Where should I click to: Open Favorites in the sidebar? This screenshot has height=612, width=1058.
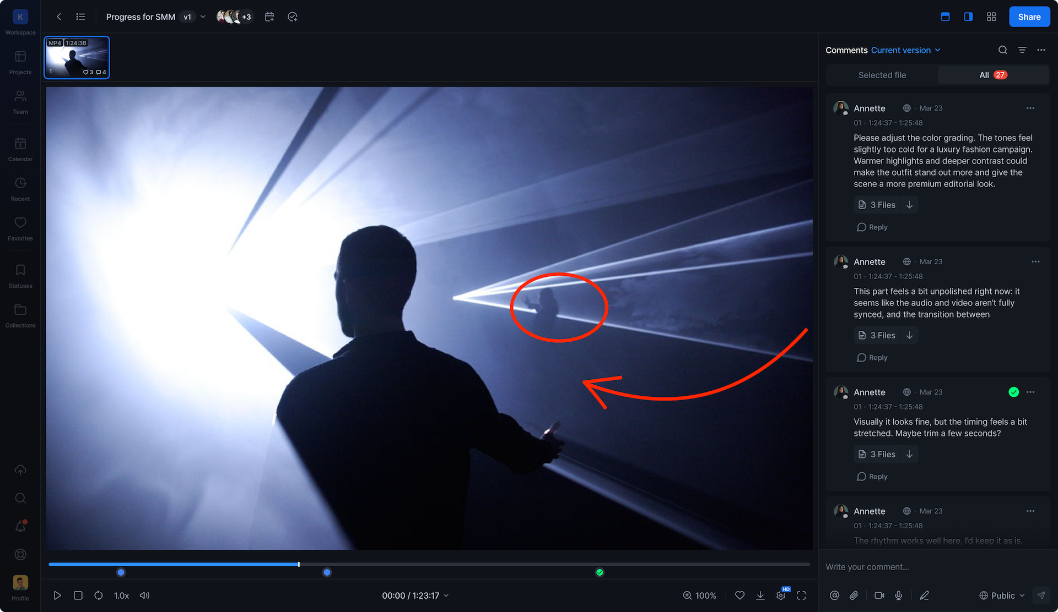[20, 228]
